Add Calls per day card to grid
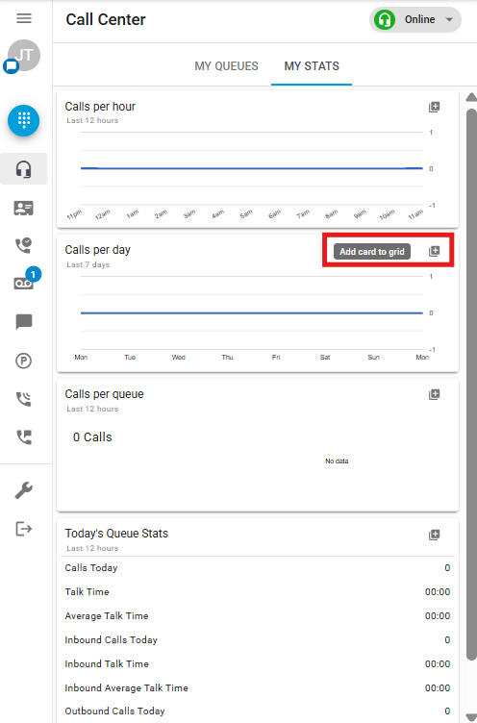This screenshot has width=477, height=723. click(x=434, y=251)
